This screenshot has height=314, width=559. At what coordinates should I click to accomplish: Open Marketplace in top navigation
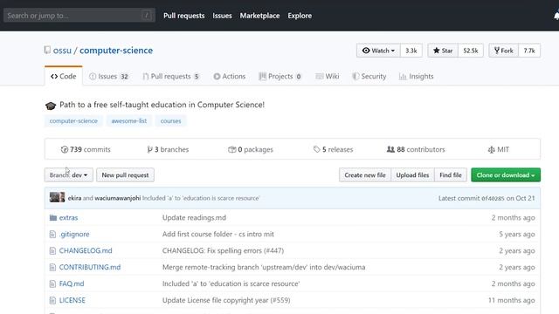pyautogui.click(x=259, y=16)
